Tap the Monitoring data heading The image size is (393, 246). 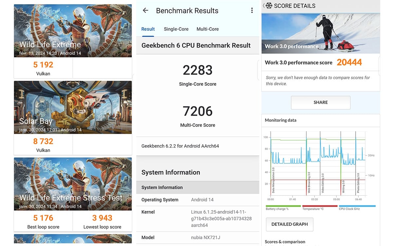pos(281,120)
